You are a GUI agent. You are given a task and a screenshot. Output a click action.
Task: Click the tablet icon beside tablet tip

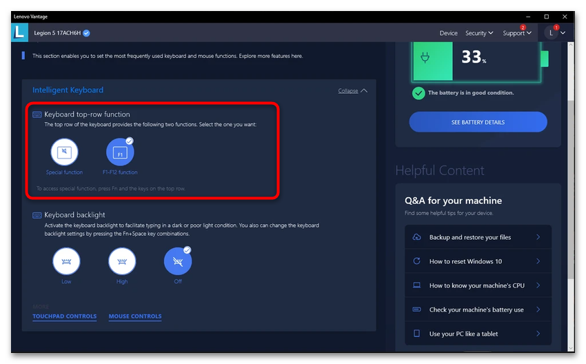416,334
